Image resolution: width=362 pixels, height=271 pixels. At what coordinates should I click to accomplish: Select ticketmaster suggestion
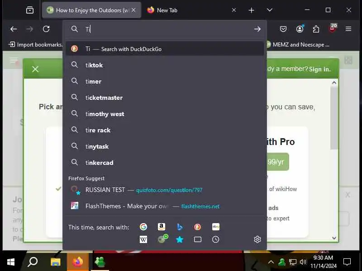165,98
